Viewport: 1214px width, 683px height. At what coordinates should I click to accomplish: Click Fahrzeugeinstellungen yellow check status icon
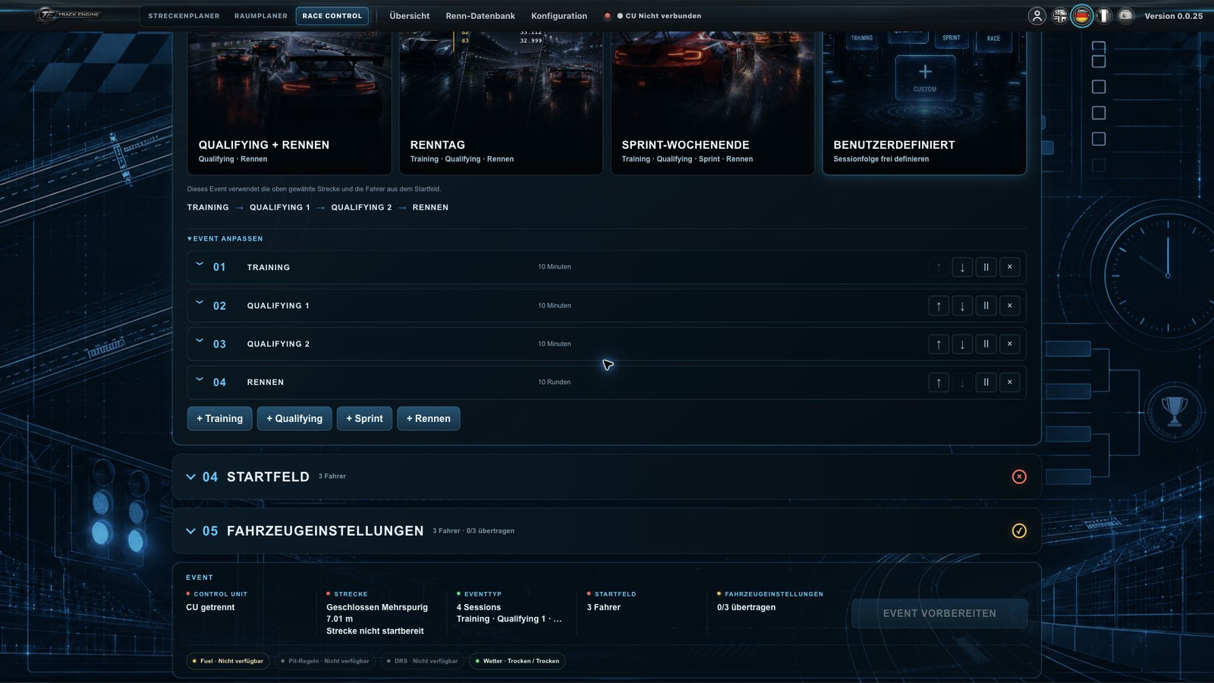coord(1019,530)
